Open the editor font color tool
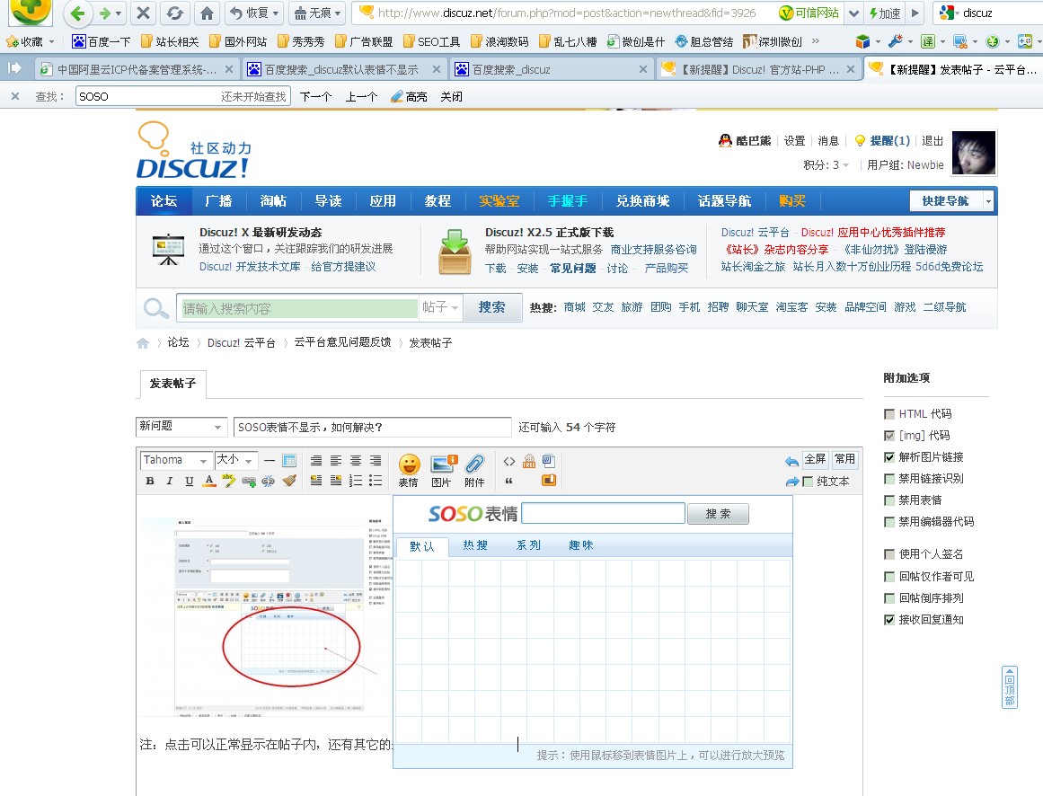1043x796 pixels. click(208, 481)
